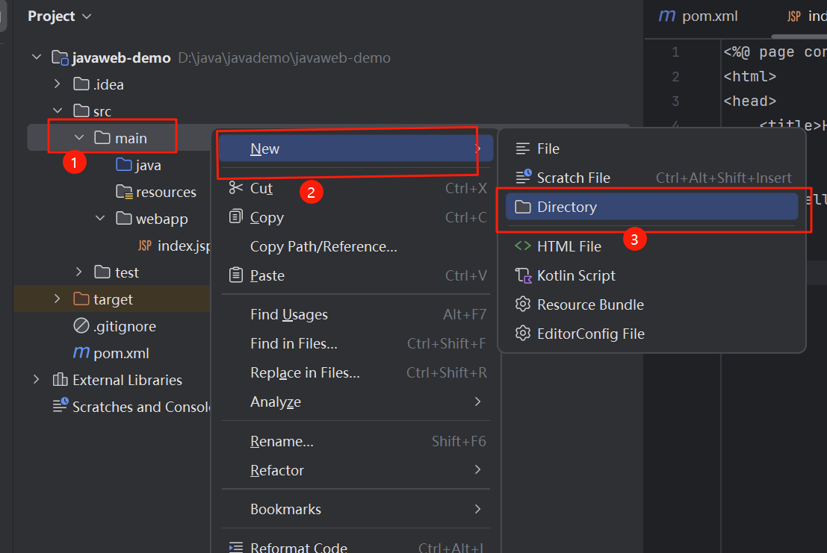Click the .gitignore ignore-file icon

point(81,325)
